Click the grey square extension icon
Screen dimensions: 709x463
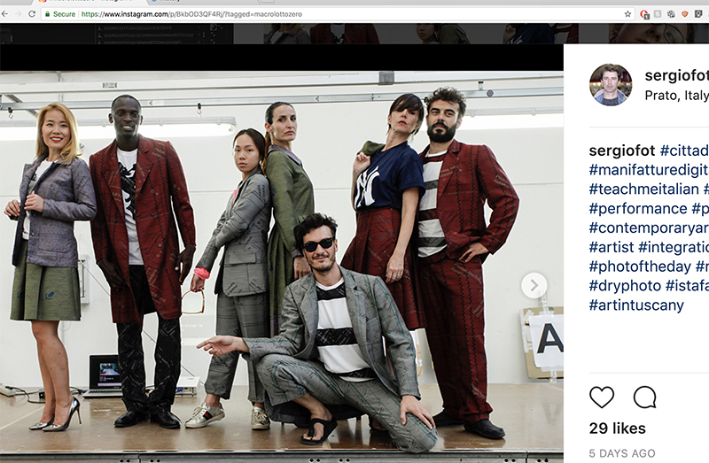coord(658,14)
